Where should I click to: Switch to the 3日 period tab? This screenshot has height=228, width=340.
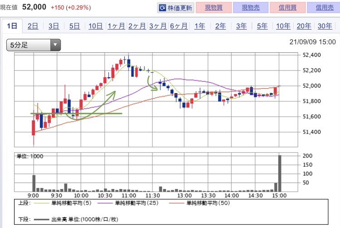coord(54,26)
